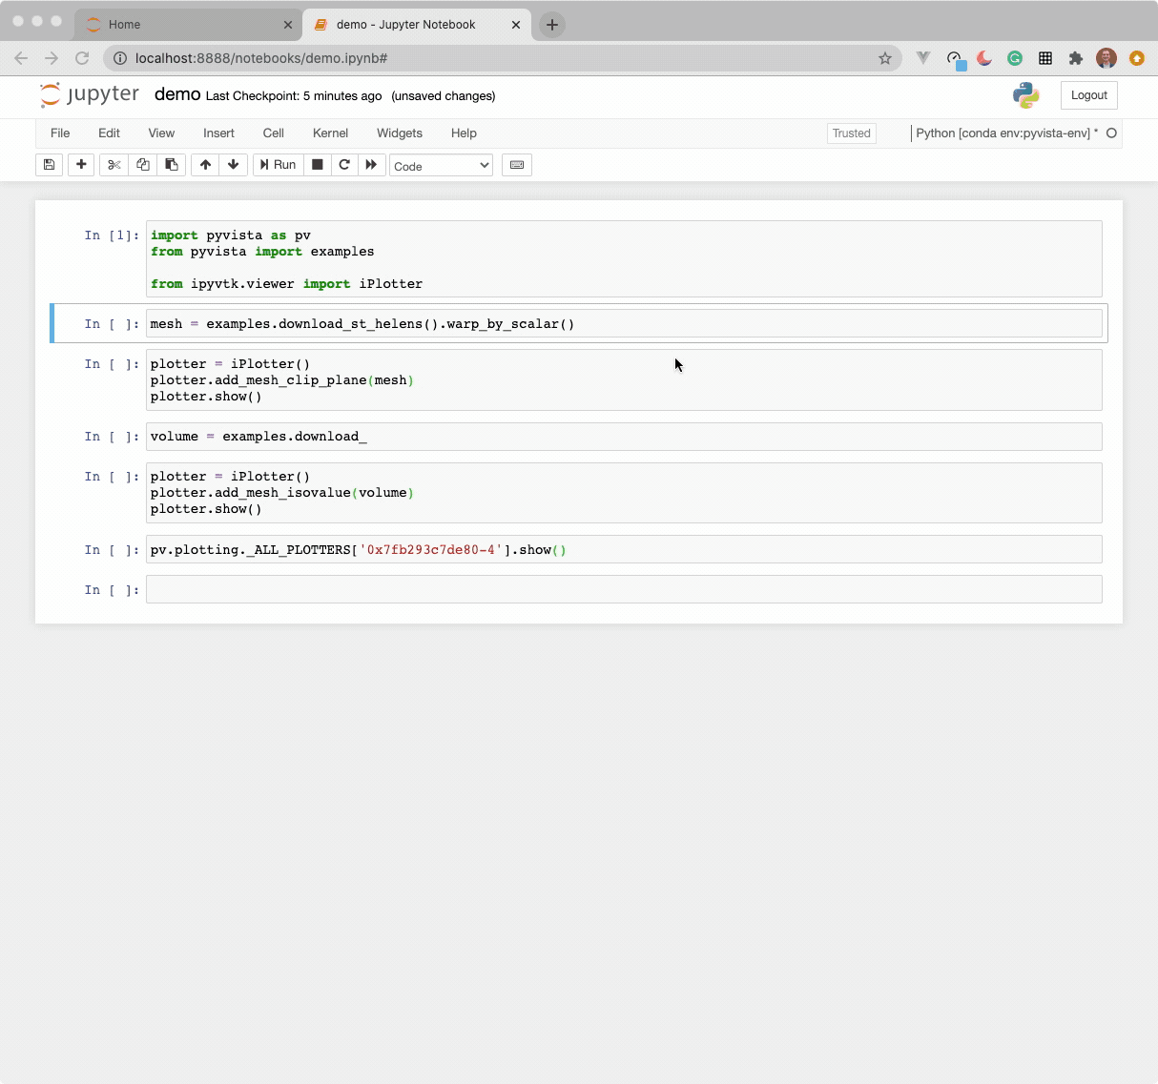
Task: Open the Edit menu
Action: pyautogui.click(x=109, y=133)
